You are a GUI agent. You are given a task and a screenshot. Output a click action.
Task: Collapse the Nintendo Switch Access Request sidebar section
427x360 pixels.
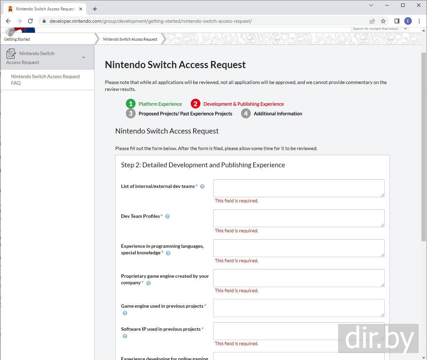point(83,57)
